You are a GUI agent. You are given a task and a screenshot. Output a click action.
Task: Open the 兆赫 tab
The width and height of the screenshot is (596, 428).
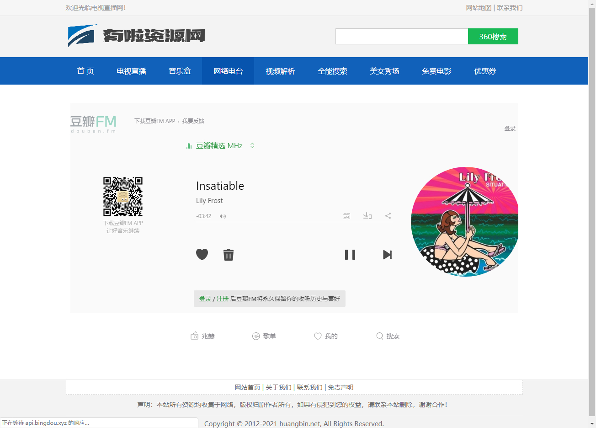click(x=202, y=336)
